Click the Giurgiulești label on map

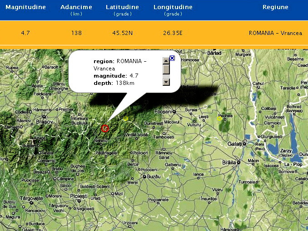(272, 137)
